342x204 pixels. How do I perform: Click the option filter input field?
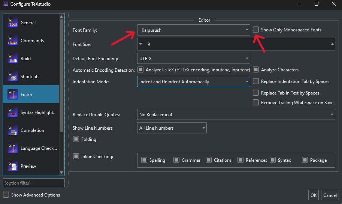point(34,183)
